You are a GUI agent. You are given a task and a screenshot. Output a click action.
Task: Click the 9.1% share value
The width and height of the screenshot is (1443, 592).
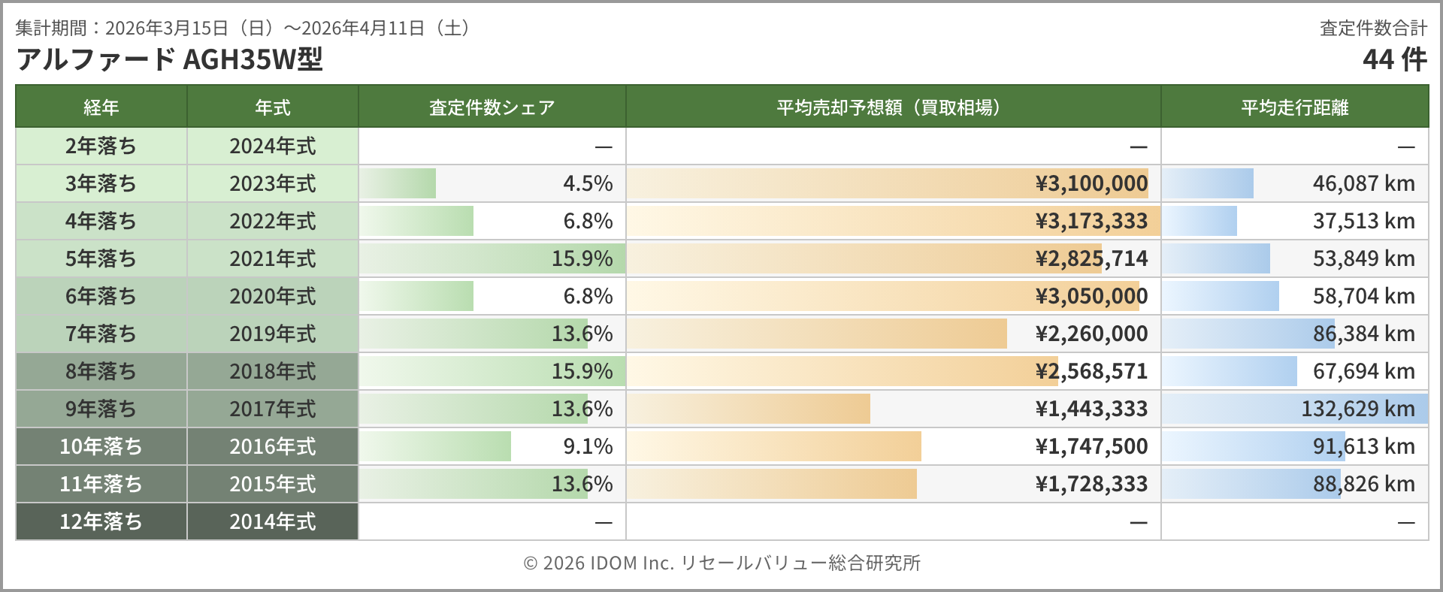coord(588,446)
